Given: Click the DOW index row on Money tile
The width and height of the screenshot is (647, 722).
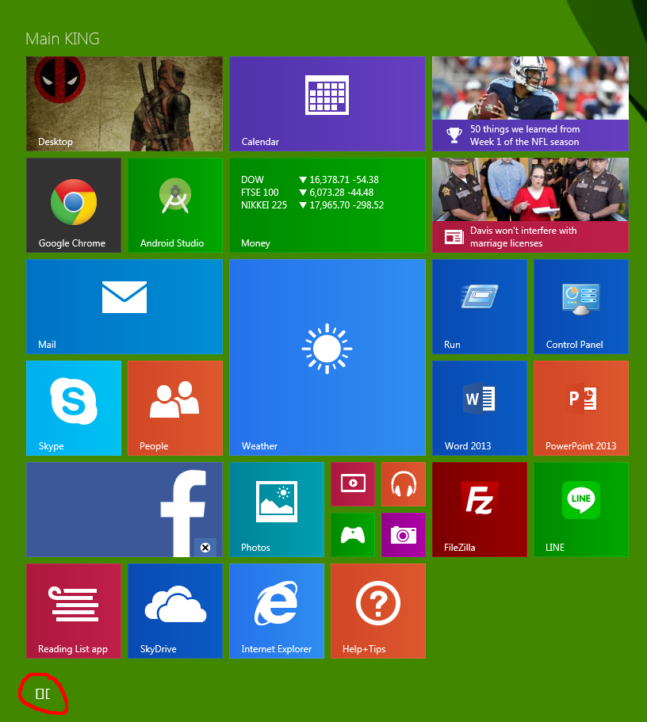Looking at the screenshot, I should click(310, 180).
